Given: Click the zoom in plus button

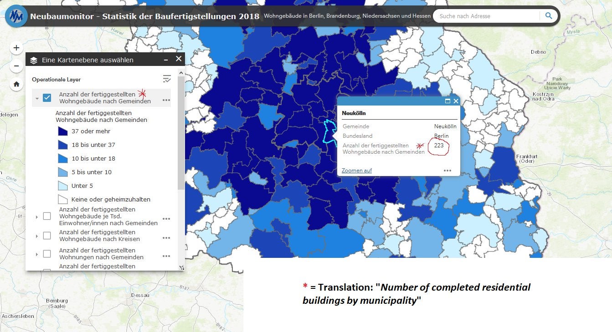Looking at the screenshot, I should click(16, 48).
